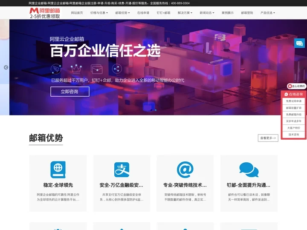Screen dimensions: 307x230
Task: Expand the 价格与优惠 dropdown menu
Action: click(x=99, y=13)
